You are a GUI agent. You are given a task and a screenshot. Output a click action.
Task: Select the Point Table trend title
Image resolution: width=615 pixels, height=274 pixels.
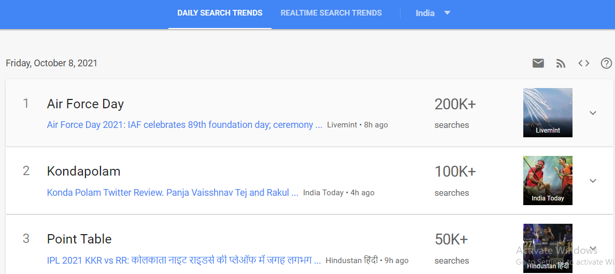pyautogui.click(x=79, y=239)
